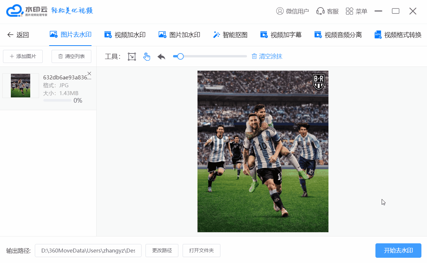The width and height of the screenshot is (427, 263).
Task: Click the undo arrow icon
Action: click(161, 56)
